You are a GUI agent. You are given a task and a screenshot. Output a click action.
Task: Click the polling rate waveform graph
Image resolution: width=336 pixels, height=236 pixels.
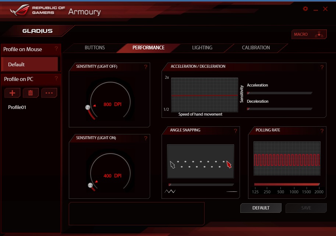287,158
